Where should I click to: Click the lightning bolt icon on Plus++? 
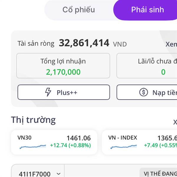(48, 92)
